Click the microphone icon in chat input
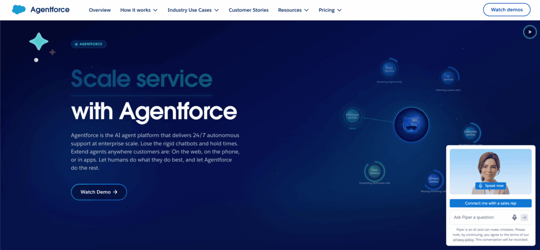540x250 pixels. pyautogui.click(x=515, y=217)
